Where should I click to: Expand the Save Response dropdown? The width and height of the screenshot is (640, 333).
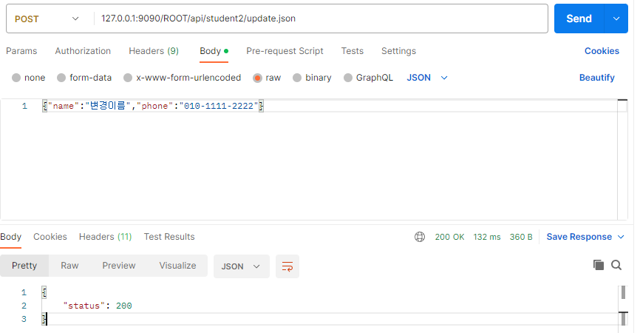pyautogui.click(x=621, y=237)
